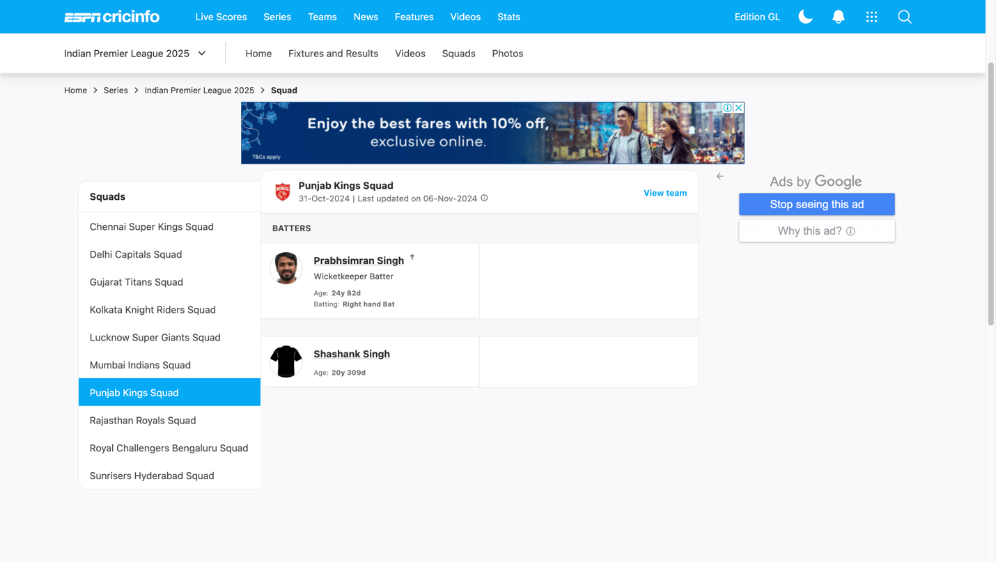Screen dimensions: 996x562
Task: Open the notifications bell
Action: [x=838, y=17]
